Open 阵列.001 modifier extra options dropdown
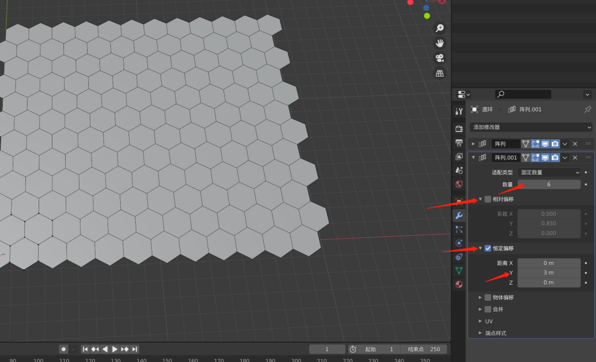The width and height of the screenshot is (596, 362). pyautogui.click(x=565, y=157)
